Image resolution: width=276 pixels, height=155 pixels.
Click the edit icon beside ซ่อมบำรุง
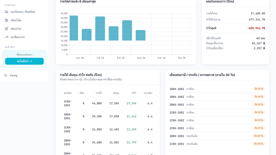7,29
